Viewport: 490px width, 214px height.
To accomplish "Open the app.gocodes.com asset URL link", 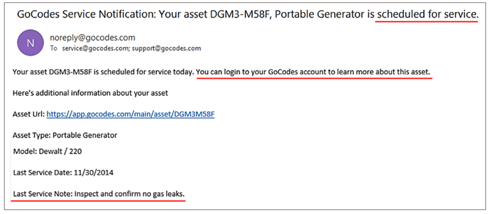I will [130, 115].
